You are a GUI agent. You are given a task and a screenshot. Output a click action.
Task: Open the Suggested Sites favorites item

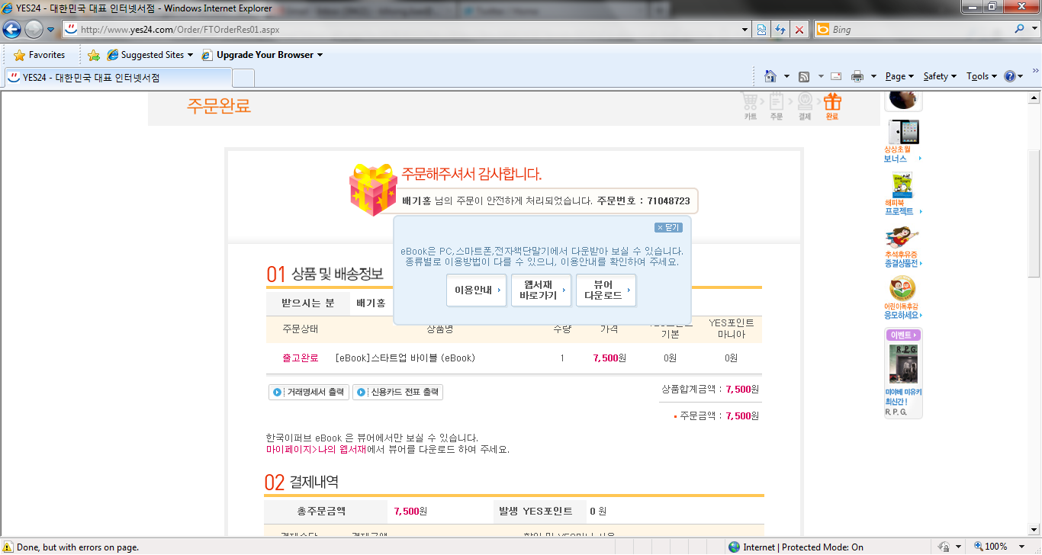[150, 55]
